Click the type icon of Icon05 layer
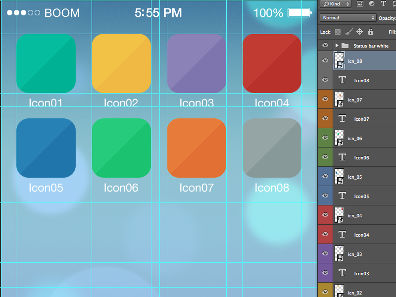This screenshot has width=396, height=297. [342, 196]
